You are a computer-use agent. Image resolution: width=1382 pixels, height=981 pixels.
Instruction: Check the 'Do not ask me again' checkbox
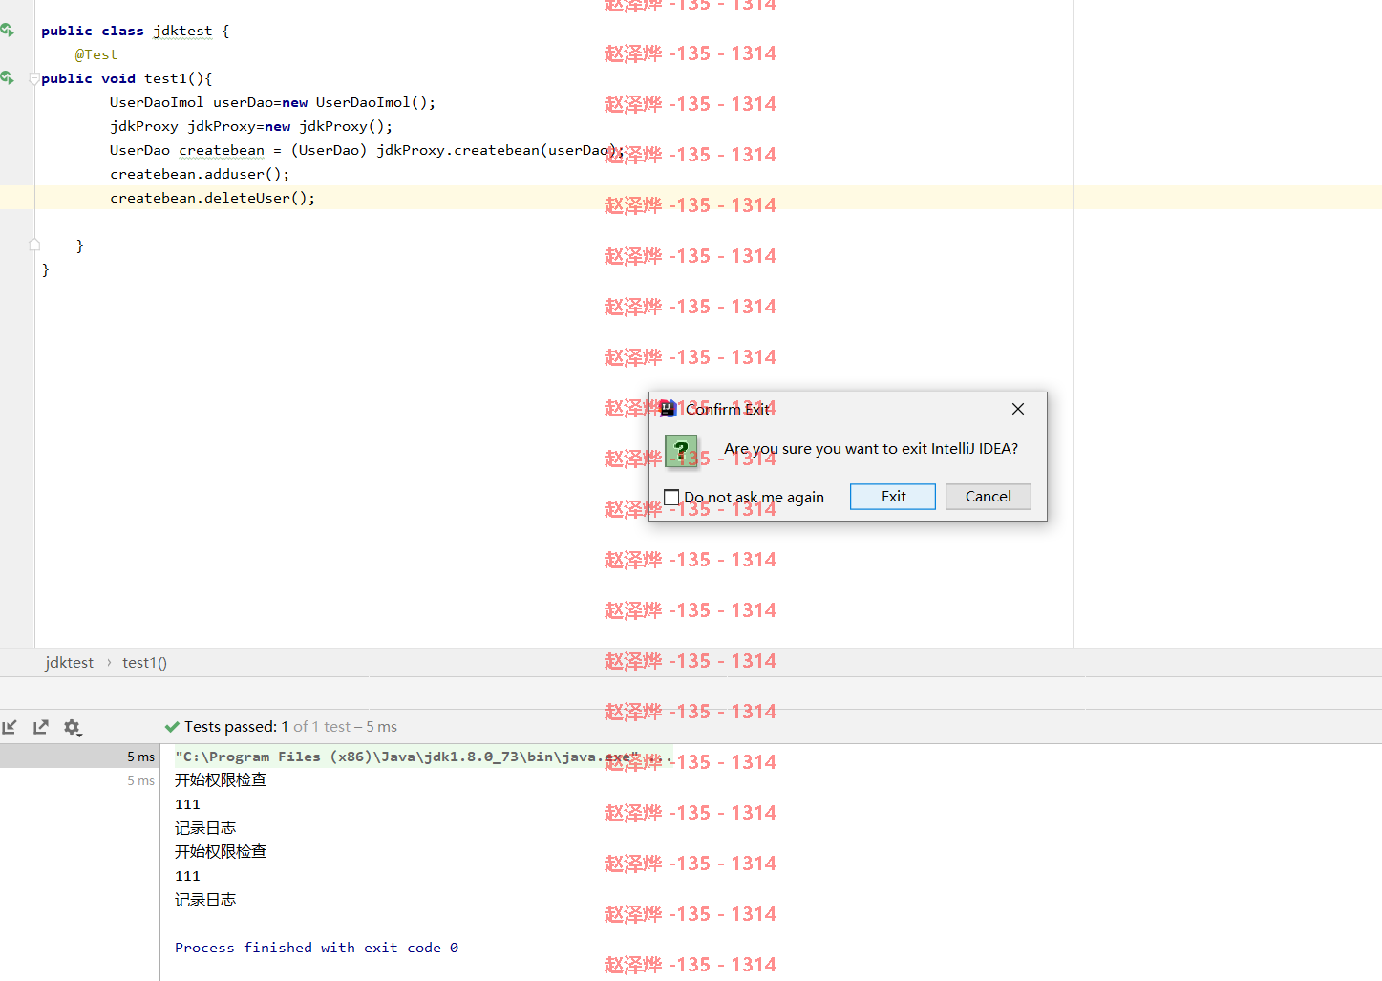coord(671,497)
